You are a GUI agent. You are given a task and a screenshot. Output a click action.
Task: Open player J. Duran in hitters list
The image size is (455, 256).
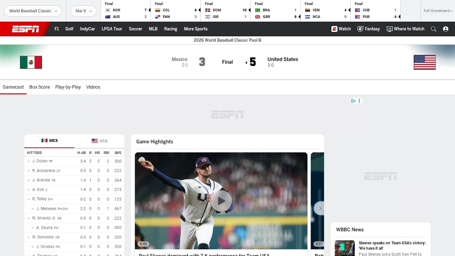[40, 161]
